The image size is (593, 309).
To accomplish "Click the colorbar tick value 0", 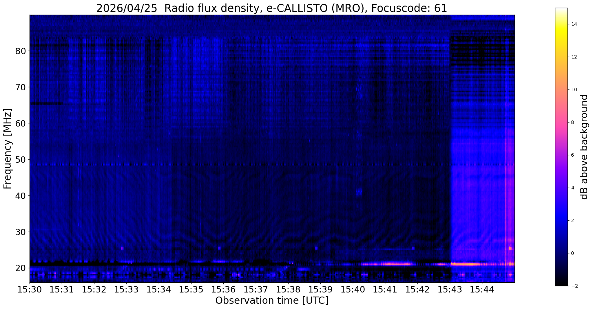I will tap(572, 253).
